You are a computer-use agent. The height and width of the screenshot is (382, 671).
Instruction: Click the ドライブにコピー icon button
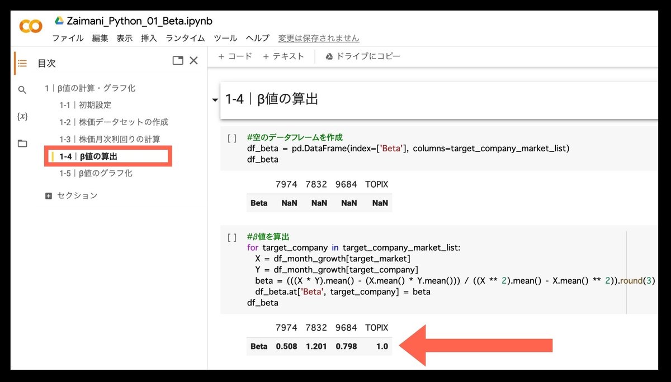tap(330, 56)
